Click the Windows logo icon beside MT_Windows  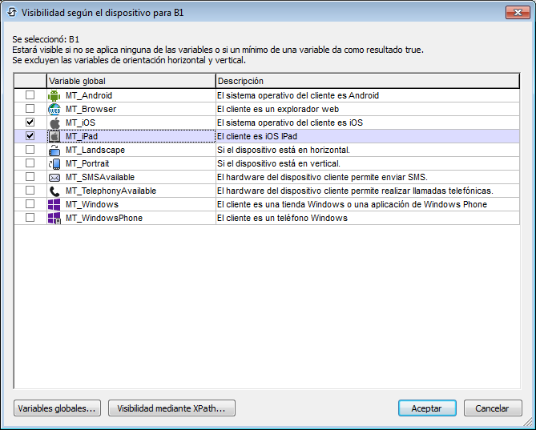pos(54,204)
